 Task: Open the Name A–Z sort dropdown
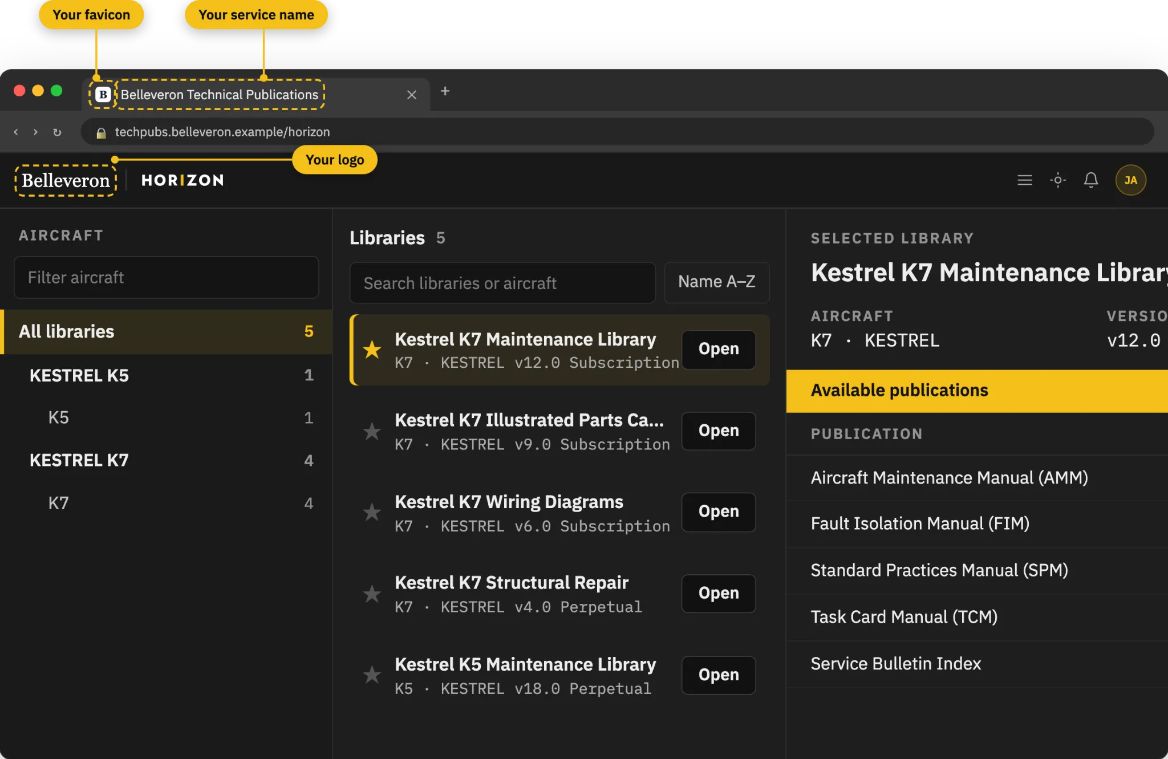[x=716, y=282]
